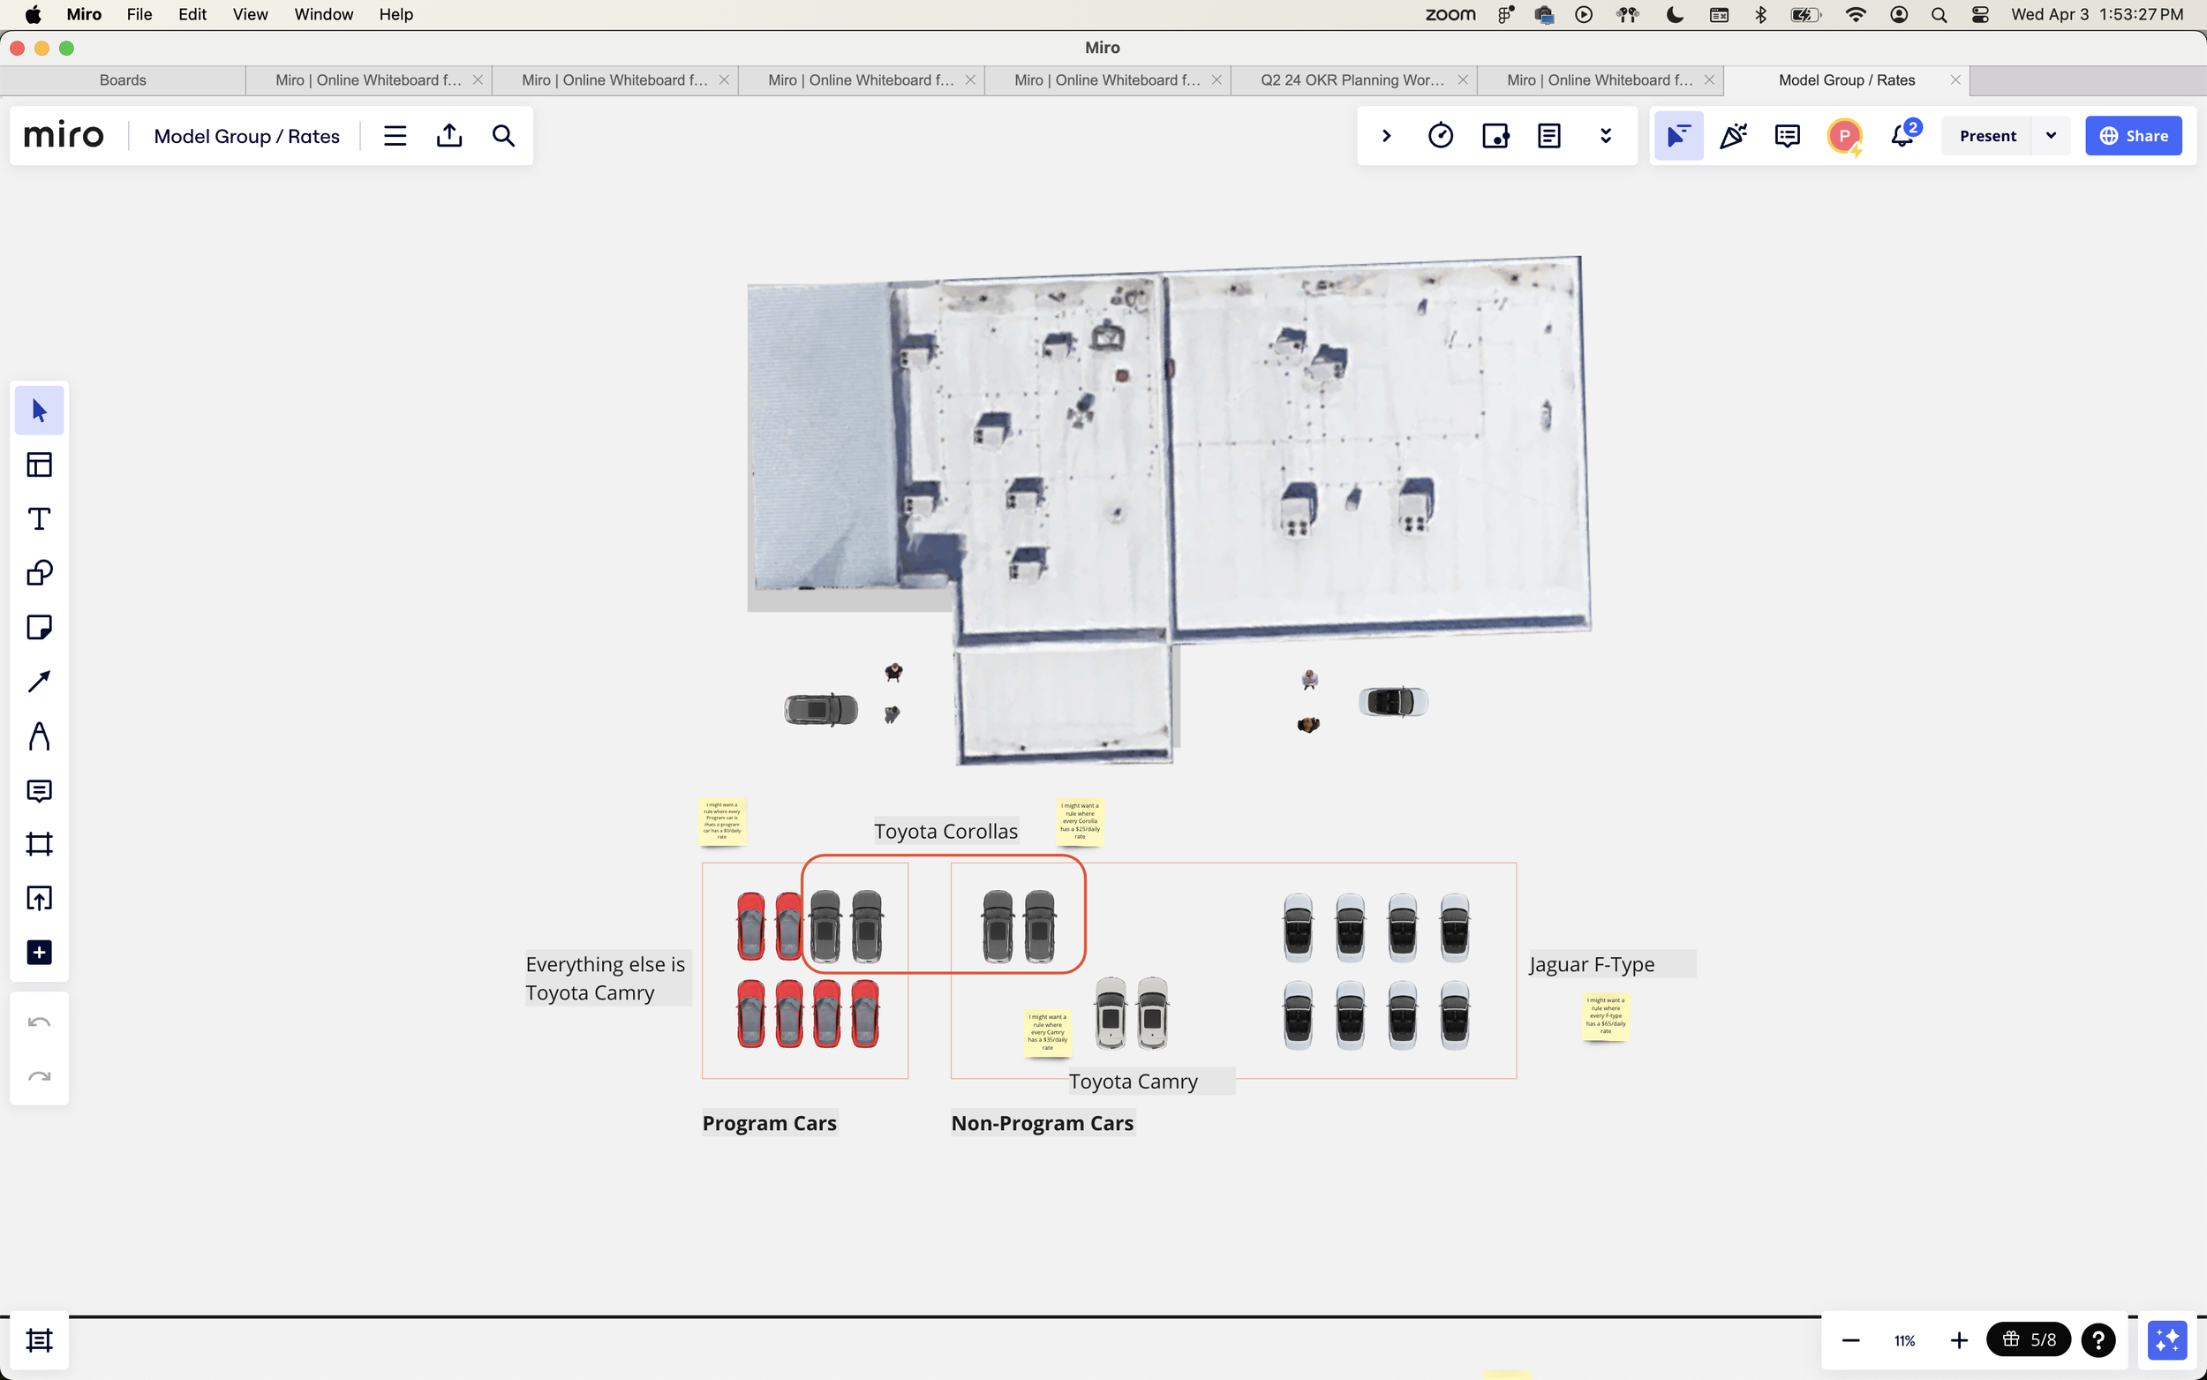The width and height of the screenshot is (2207, 1380).
Task: Open the File menu
Action: click(139, 15)
